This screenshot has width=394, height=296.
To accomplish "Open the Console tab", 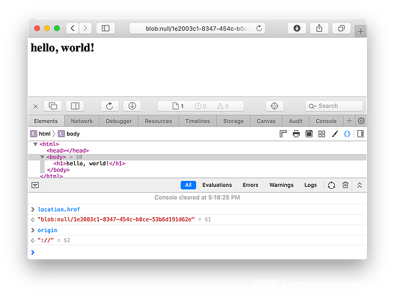I will coord(326,121).
